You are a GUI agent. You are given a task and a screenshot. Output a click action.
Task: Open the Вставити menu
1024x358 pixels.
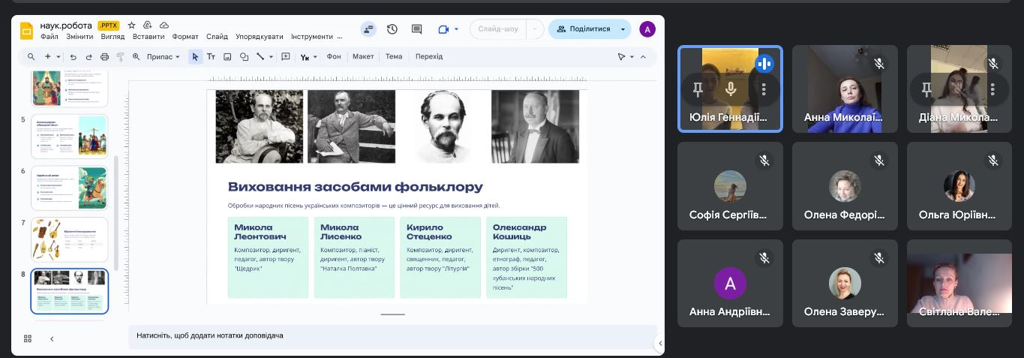(x=149, y=37)
